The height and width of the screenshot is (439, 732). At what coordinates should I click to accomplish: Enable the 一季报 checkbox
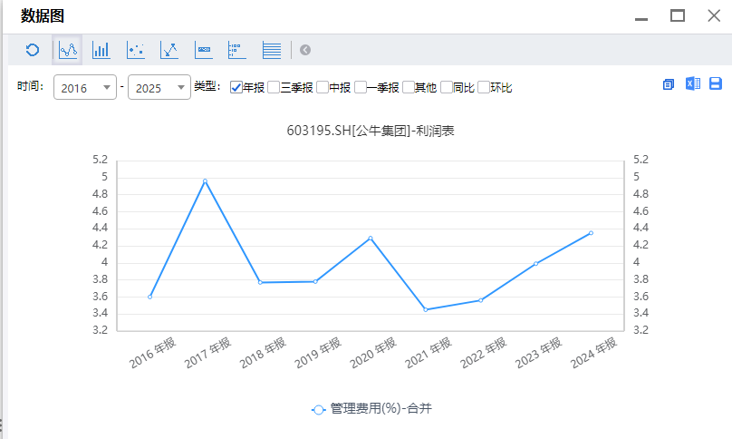click(361, 87)
